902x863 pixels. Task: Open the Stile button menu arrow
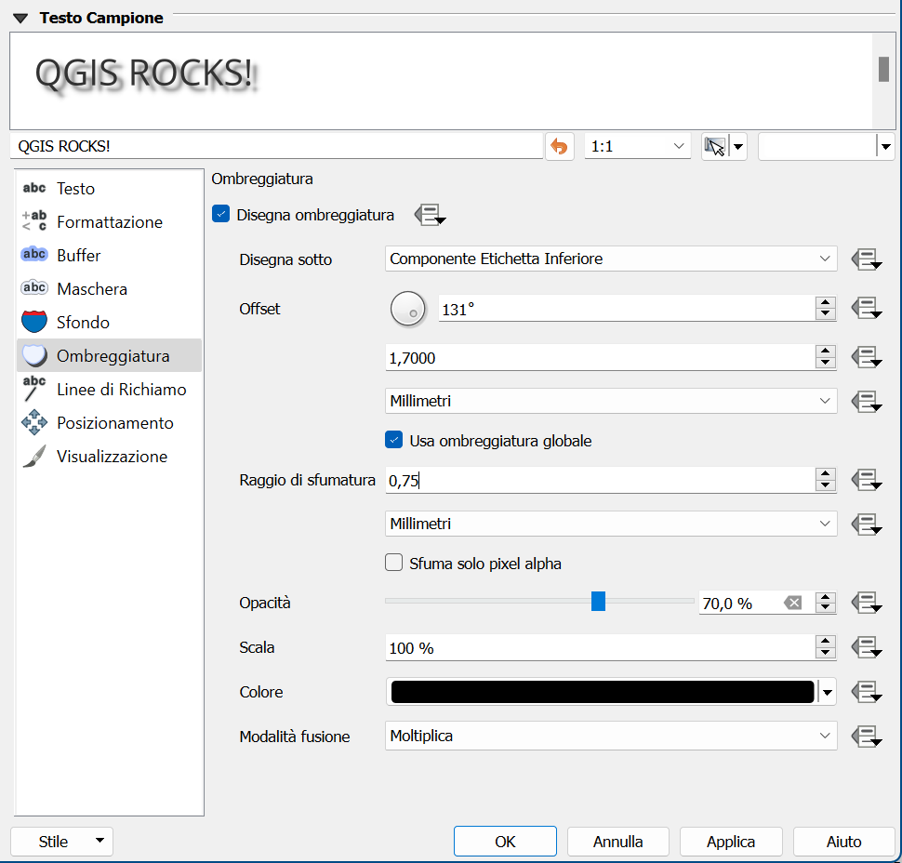tap(100, 841)
